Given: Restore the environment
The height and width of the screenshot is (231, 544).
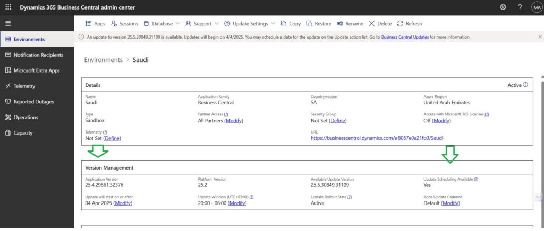Looking at the screenshot, I should pos(319,24).
